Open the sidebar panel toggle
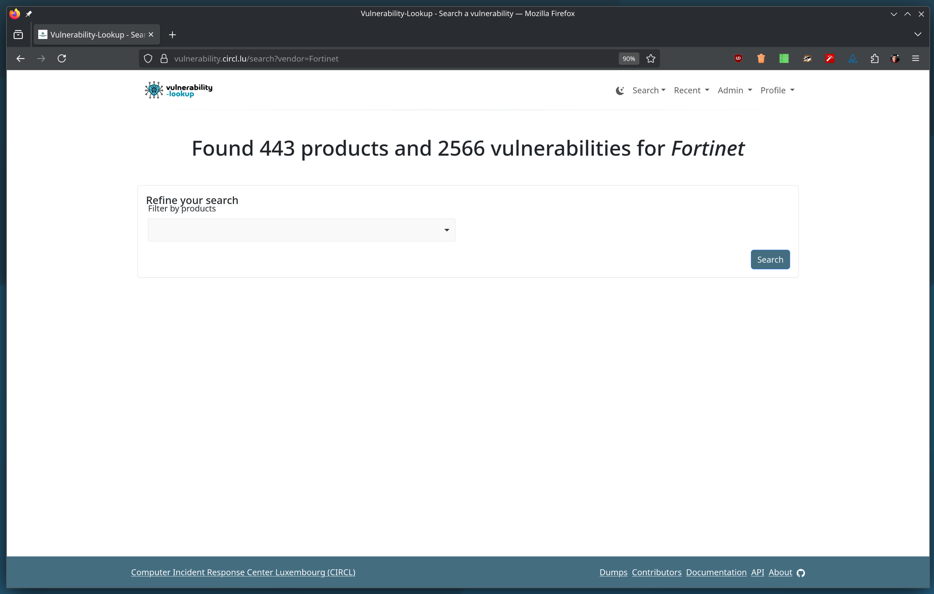This screenshot has width=934, height=594. [18, 35]
